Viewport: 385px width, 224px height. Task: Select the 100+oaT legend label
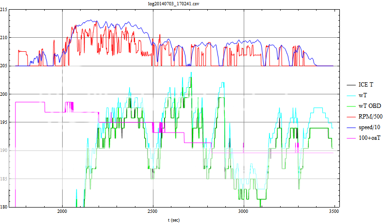click(369, 138)
